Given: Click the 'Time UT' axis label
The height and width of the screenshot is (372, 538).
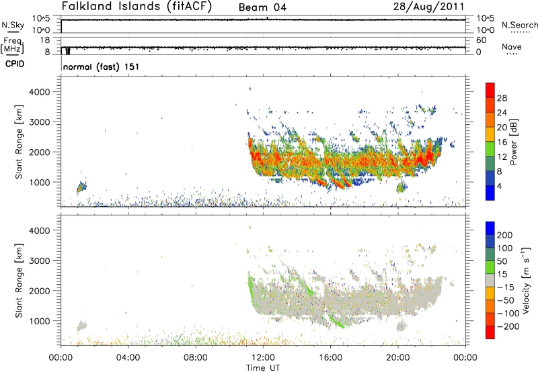Looking at the screenshot, I should pos(263,367).
